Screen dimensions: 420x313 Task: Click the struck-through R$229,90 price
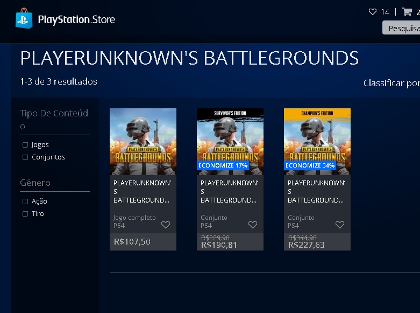[215, 238]
